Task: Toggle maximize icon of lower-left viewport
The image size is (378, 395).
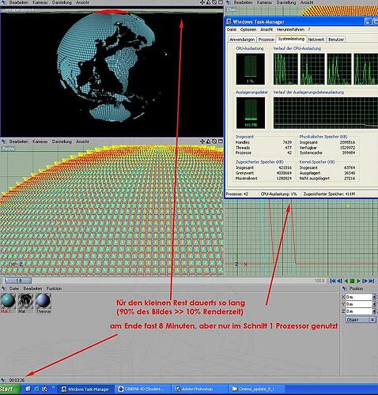Action: point(221,141)
